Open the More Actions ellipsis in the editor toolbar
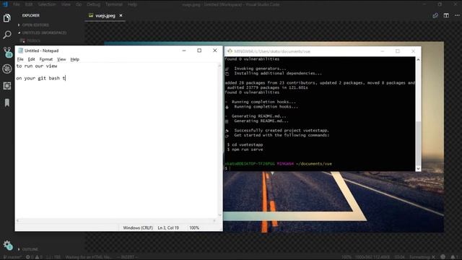 (x=457, y=15)
